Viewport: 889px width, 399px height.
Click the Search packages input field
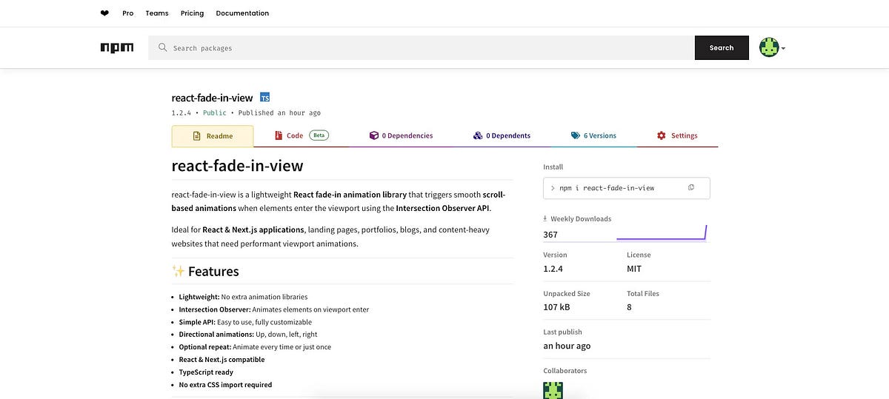point(422,48)
